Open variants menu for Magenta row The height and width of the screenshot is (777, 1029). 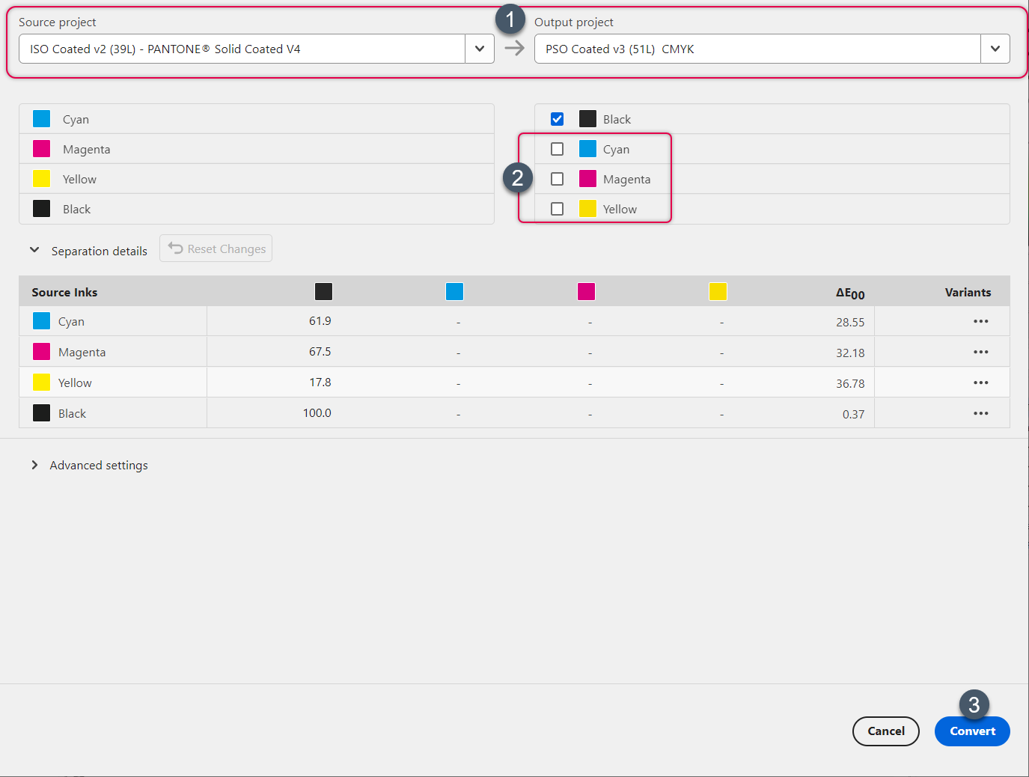(x=980, y=352)
